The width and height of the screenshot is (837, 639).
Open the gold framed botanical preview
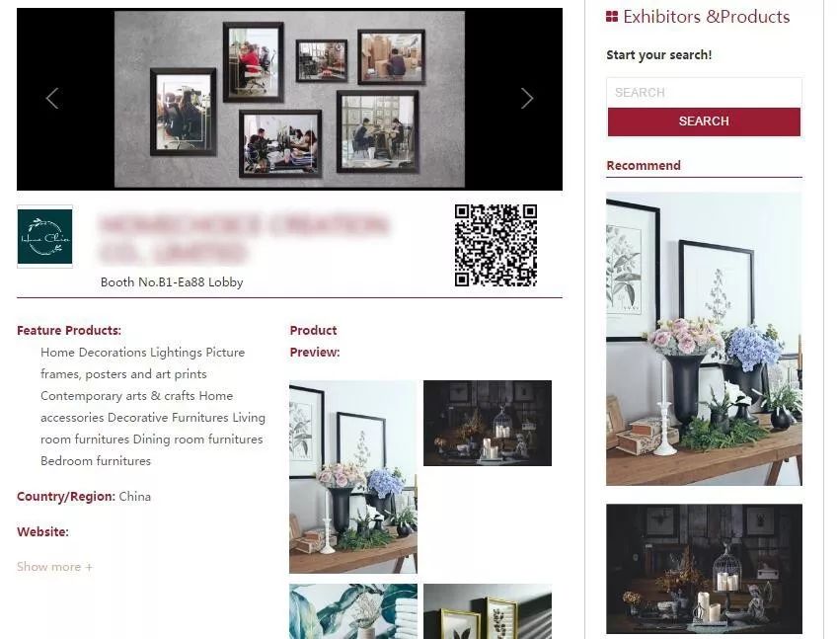coord(488,611)
